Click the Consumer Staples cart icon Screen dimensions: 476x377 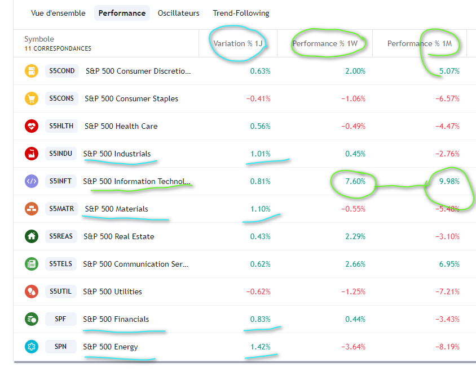pyautogui.click(x=31, y=98)
